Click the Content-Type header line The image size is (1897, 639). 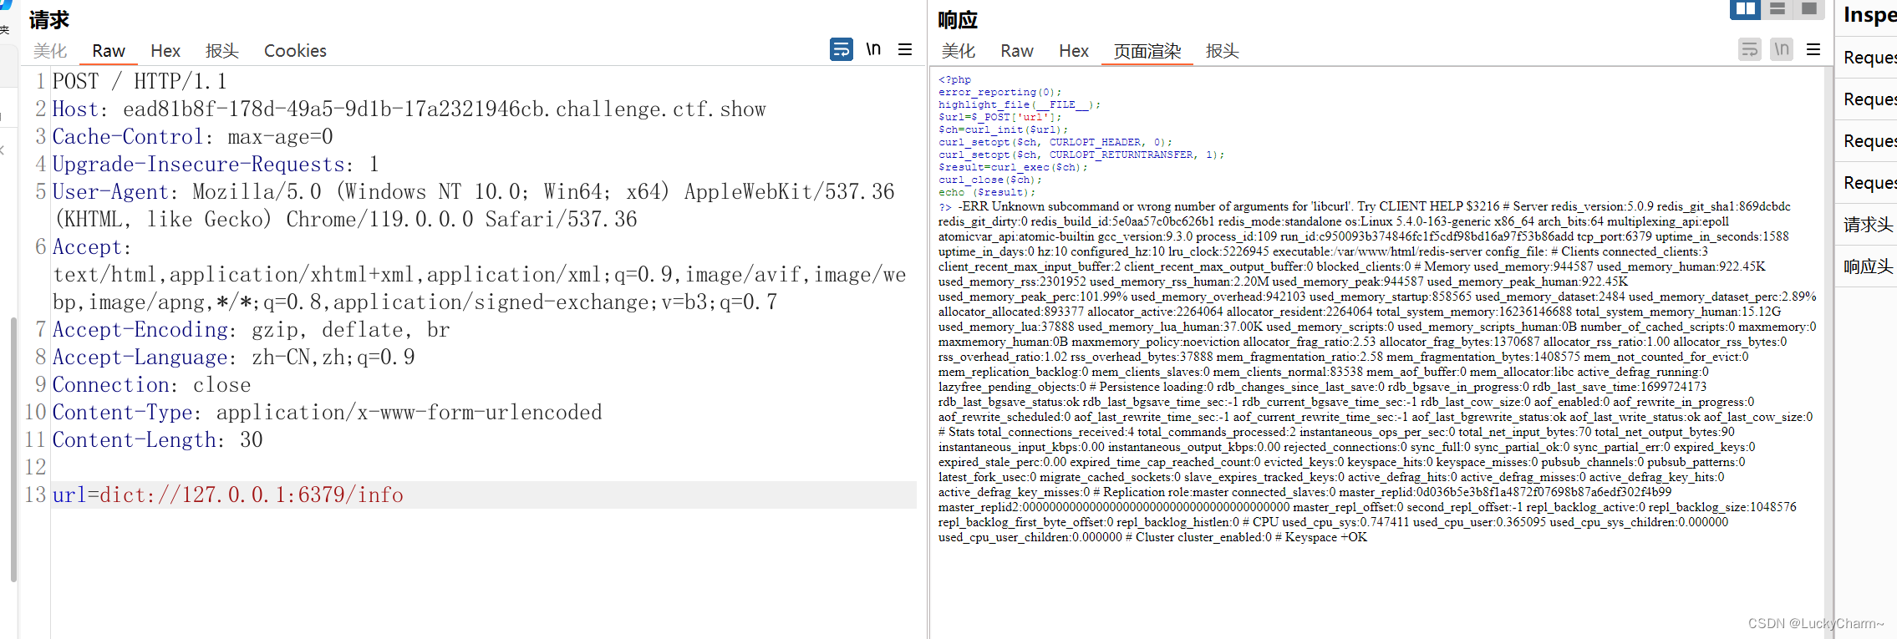[327, 413]
